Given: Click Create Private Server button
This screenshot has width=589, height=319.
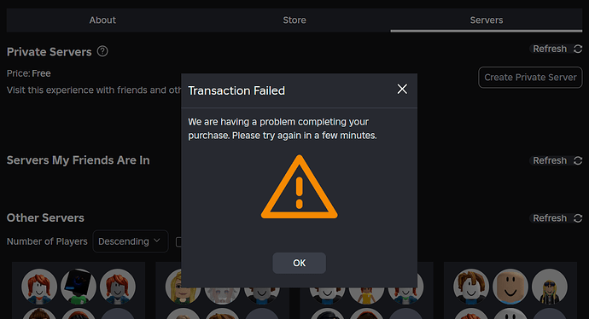Looking at the screenshot, I should [530, 78].
